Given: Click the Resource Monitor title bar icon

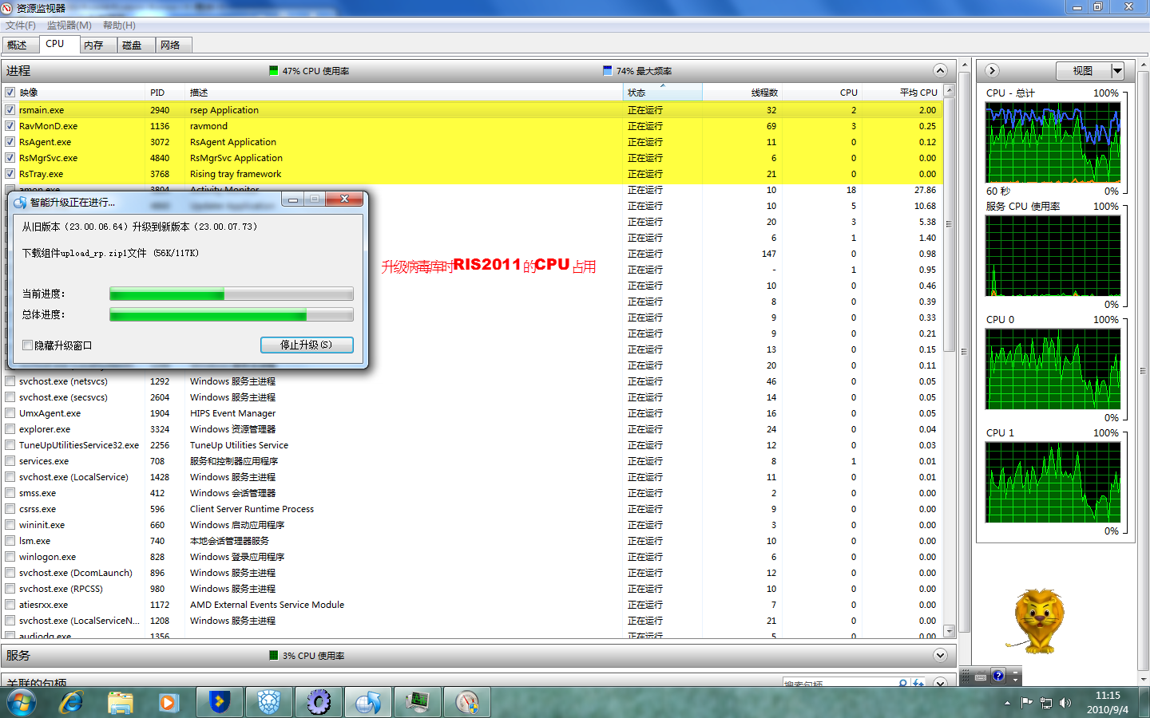Looking at the screenshot, I should pos(8,8).
